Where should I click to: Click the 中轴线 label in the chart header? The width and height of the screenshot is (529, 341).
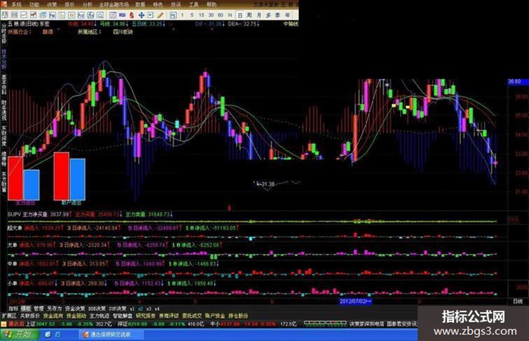coord(291,24)
